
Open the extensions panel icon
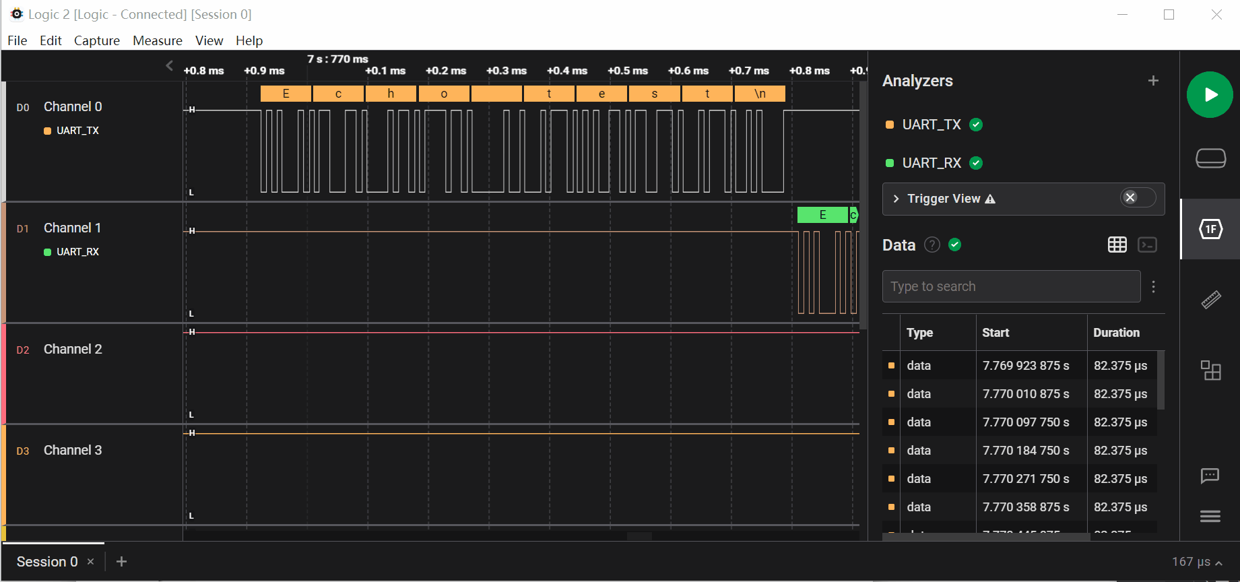[1210, 370]
